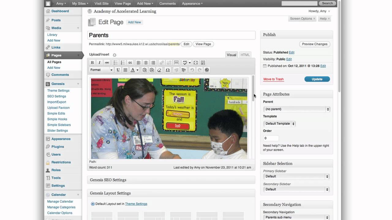Viewport: 392px width, 220px height.
Task: Align text center
Action: 146,63
